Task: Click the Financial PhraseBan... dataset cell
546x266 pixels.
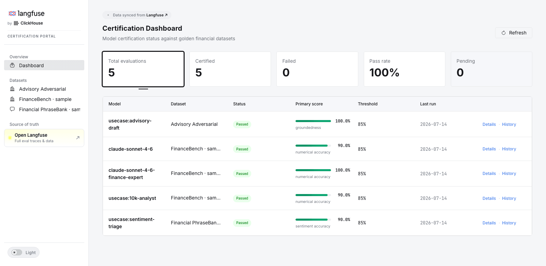Action: (x=196, y=223)
